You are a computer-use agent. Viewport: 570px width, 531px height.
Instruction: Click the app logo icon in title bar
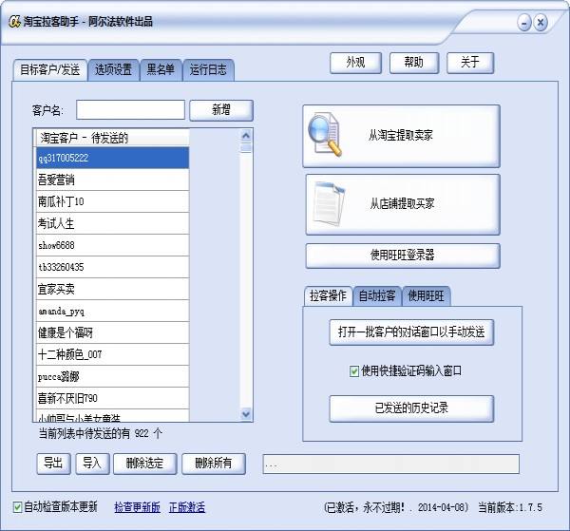pos(14,22)
